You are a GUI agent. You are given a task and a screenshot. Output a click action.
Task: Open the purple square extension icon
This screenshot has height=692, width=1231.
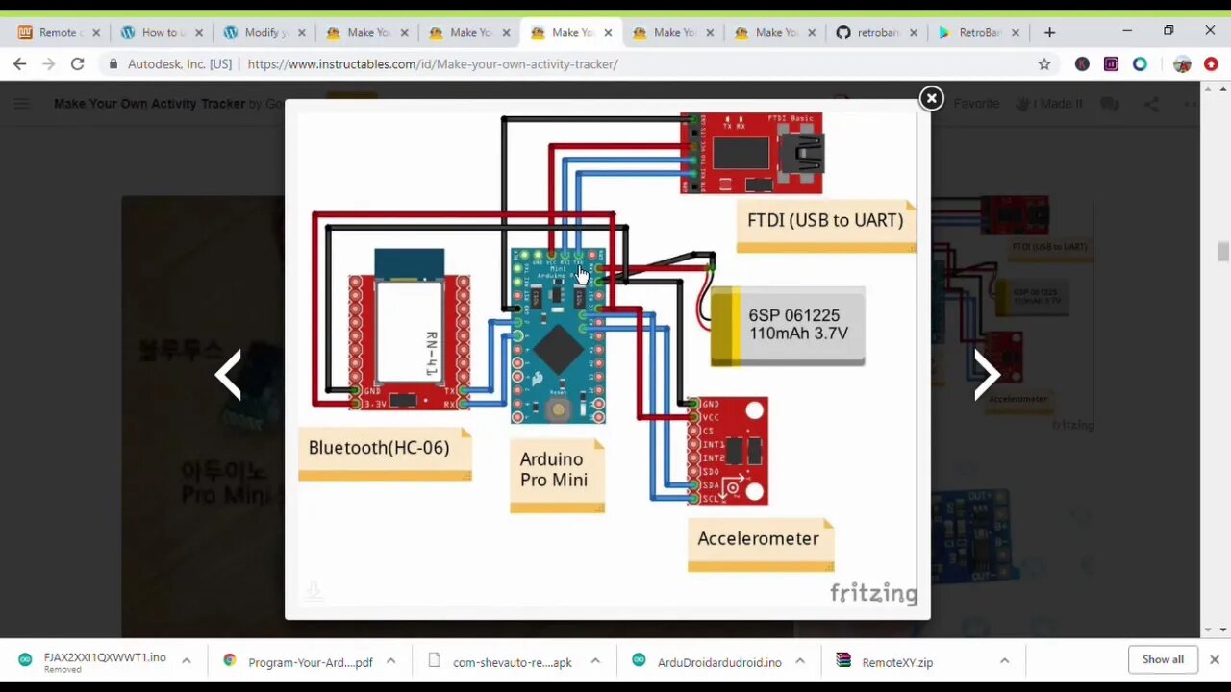tap(1111, 64)
